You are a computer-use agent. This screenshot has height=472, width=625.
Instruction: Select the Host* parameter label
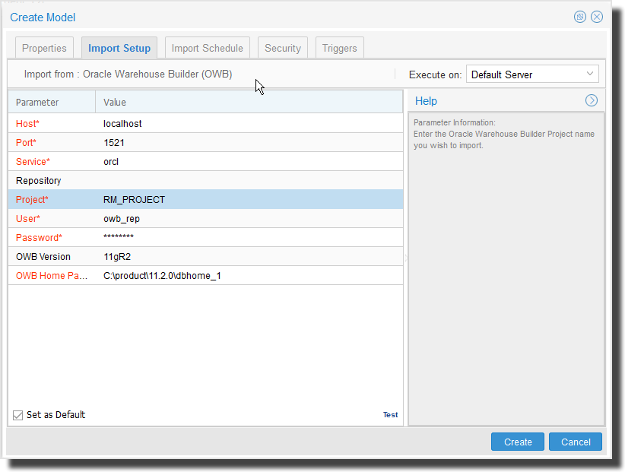point(27,123)
